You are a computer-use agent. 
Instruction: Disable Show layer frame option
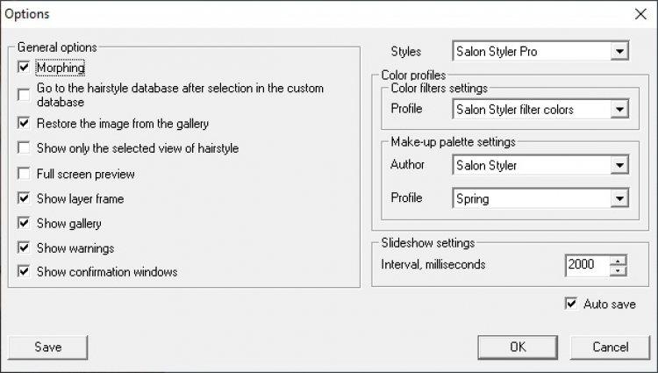tap(24, 198)
